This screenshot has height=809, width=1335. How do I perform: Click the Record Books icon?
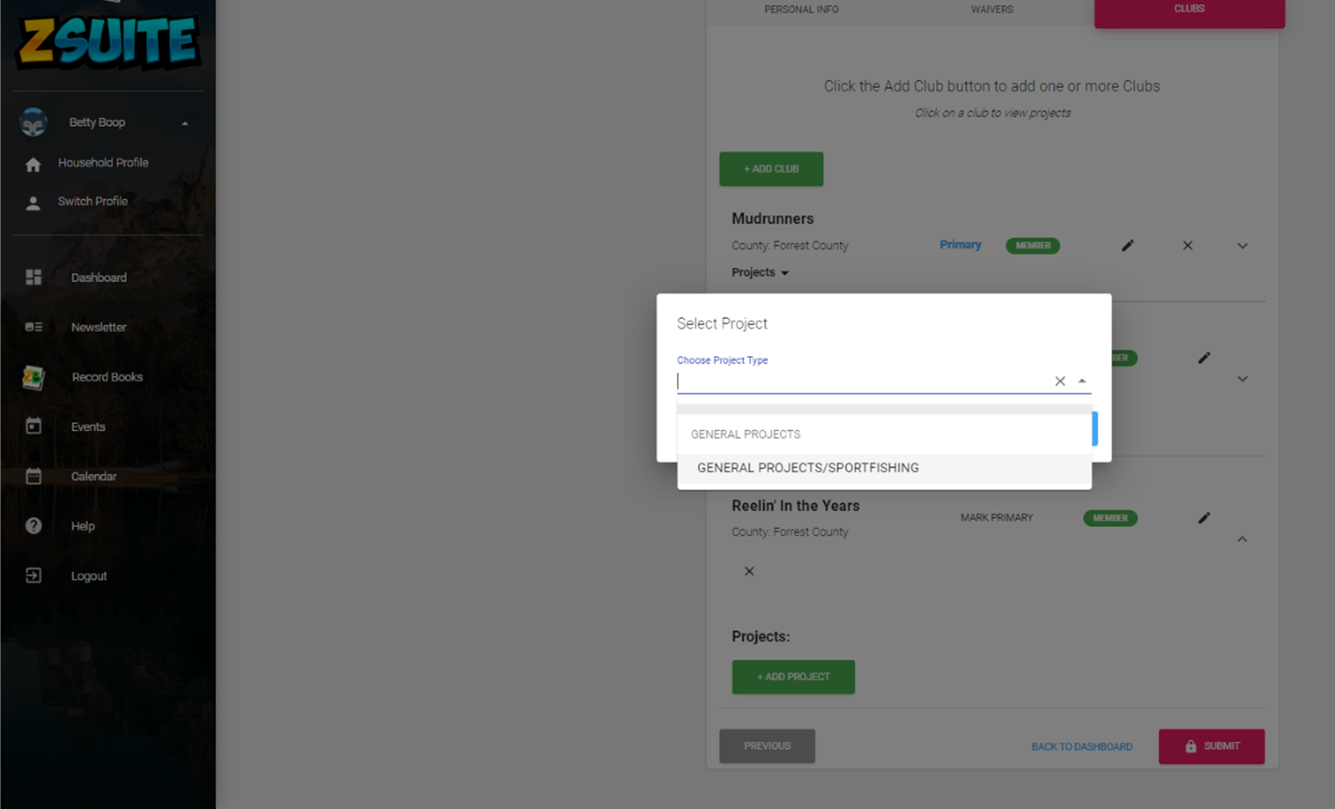point(34,377)
